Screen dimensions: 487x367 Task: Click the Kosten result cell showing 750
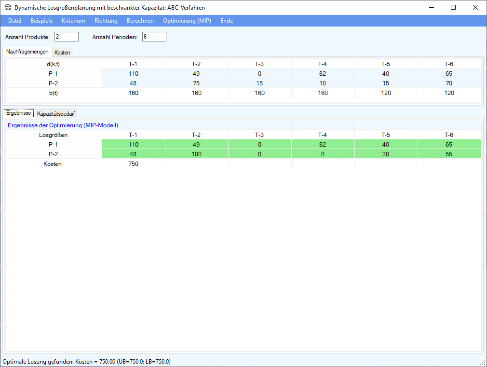click(134, 163)
